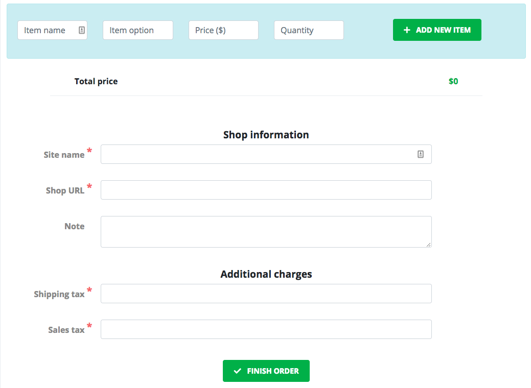
Task: Click the Sales tax input field
Action: [266, 329]
